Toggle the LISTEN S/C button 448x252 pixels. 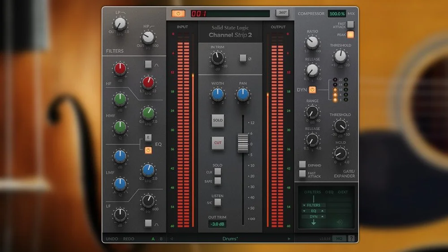point(218,202)
